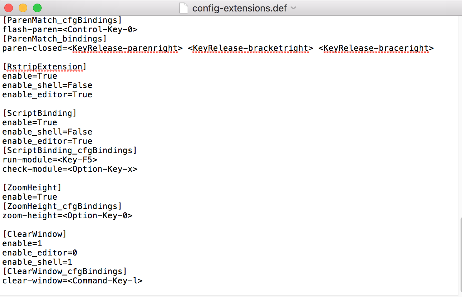Click the zoom-height=<Option-Key-0> line
This screenshot has height=297, width=462.
point(67,215)
